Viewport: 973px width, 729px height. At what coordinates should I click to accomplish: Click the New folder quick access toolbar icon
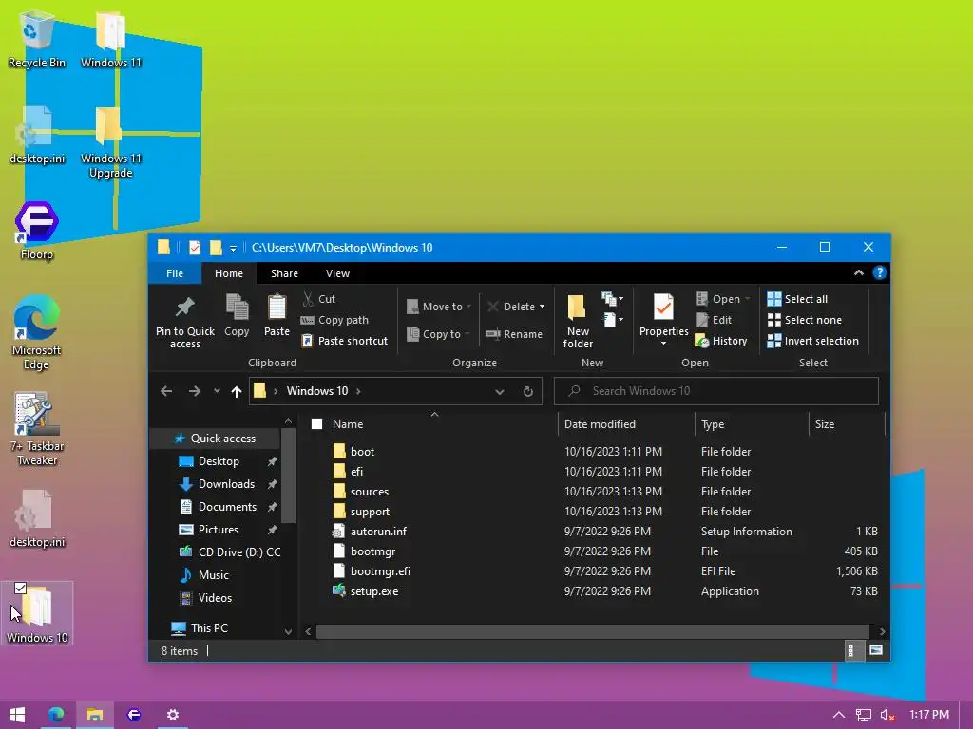pyautogui.click(x=216, y=248)
